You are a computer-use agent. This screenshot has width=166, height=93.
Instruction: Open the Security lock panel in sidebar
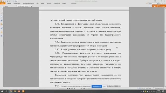(2, 32)
